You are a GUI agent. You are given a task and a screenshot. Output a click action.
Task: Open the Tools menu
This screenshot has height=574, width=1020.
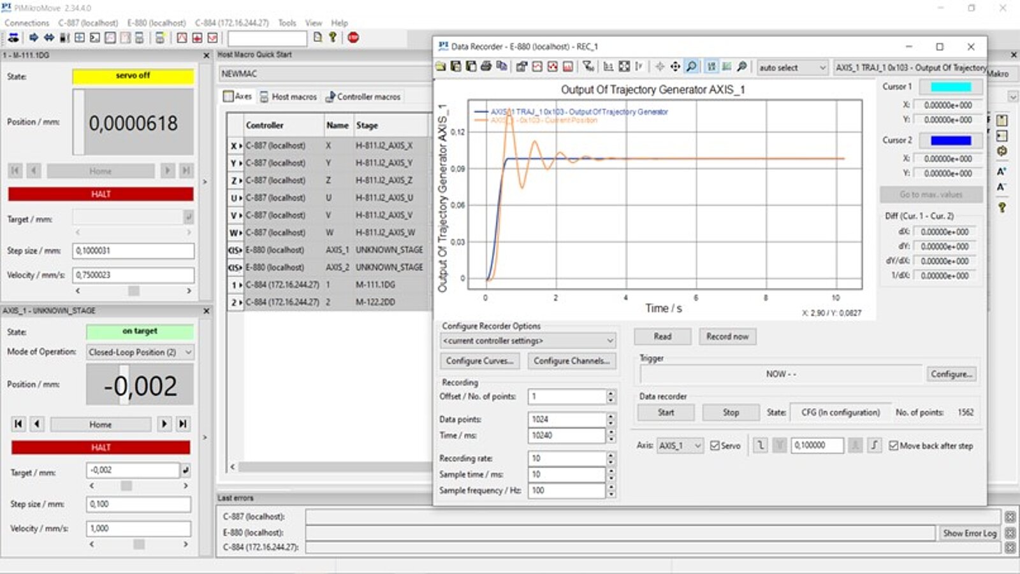[x=287, y=23]
